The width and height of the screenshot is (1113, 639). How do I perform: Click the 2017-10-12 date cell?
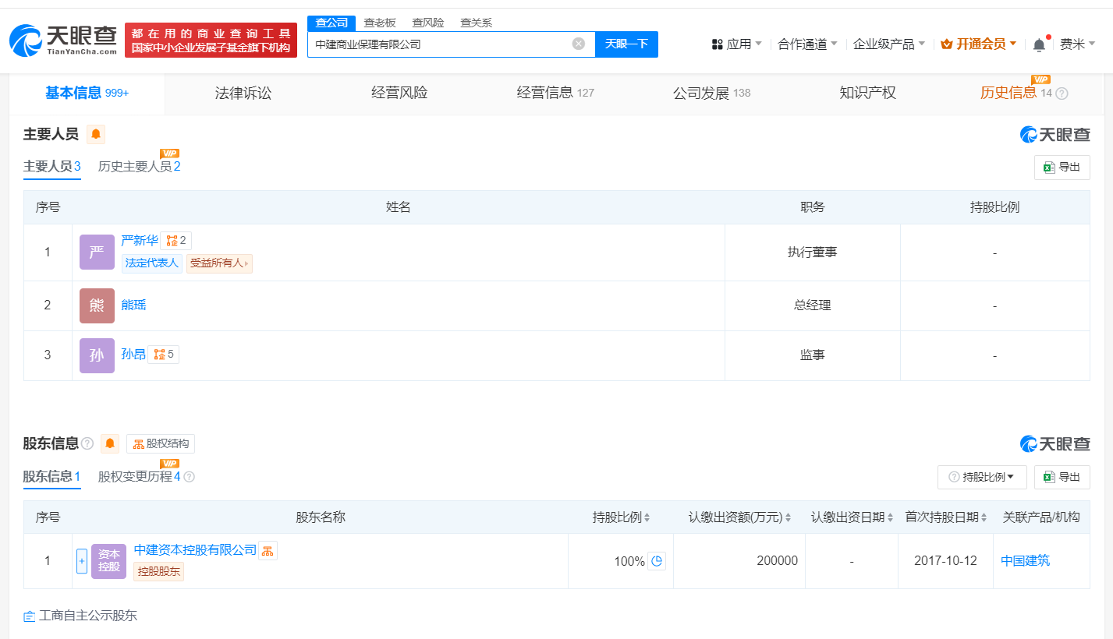[x=946, y=561]
